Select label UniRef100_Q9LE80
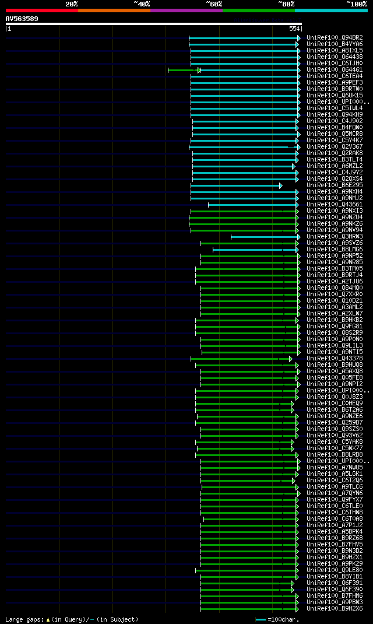 (x=335, y=570)
